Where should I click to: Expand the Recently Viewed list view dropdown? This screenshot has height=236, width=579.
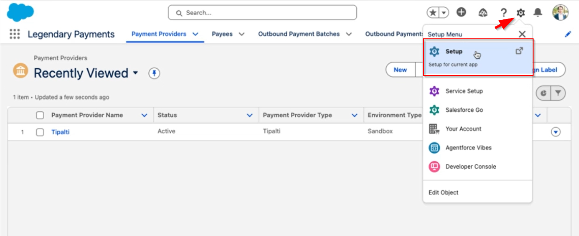point(135,73)
